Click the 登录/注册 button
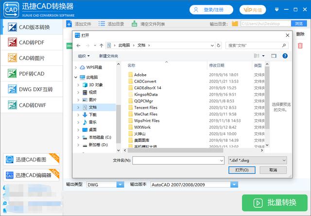The height and width of the screenshot is (216, 311). [x=211, y=10]
